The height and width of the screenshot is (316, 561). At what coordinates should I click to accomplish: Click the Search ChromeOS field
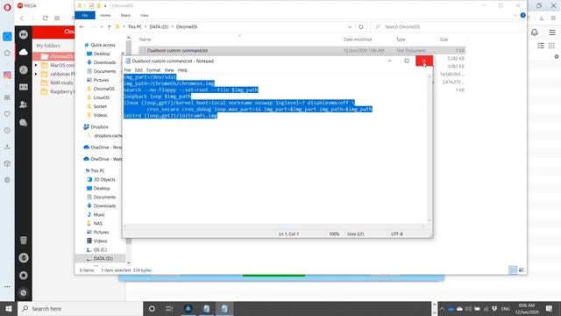pos(445,27)
